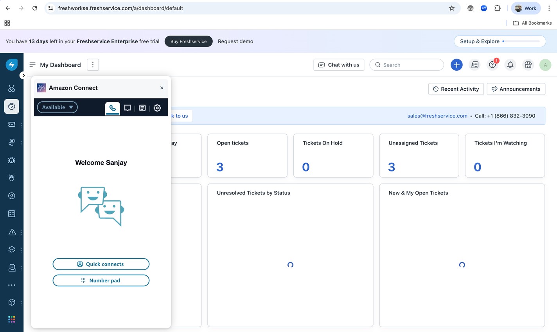Expand the sidebar using the chevron arrow

(x=23, y=75)
